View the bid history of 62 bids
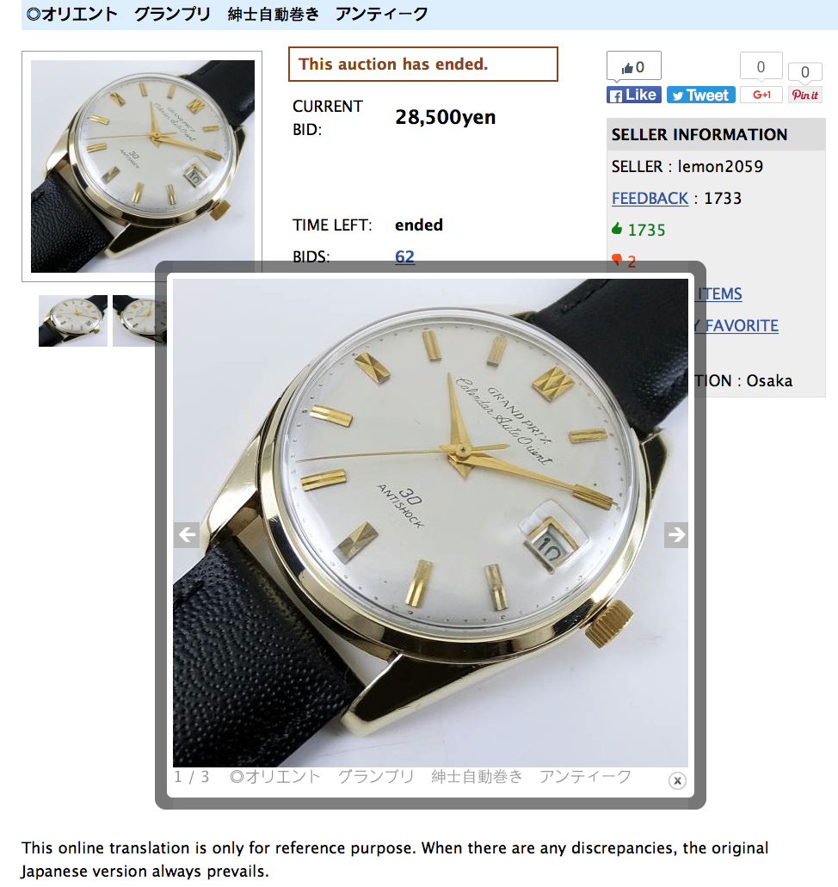 click(x=404, y=257)
